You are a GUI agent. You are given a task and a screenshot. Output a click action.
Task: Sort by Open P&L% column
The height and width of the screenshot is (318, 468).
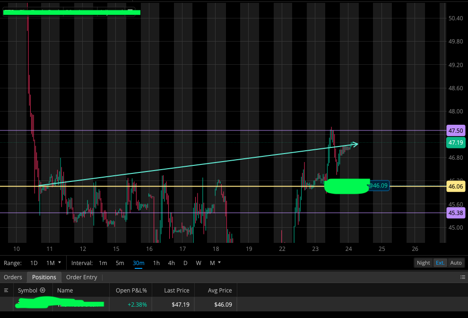(x=131, y=290)
